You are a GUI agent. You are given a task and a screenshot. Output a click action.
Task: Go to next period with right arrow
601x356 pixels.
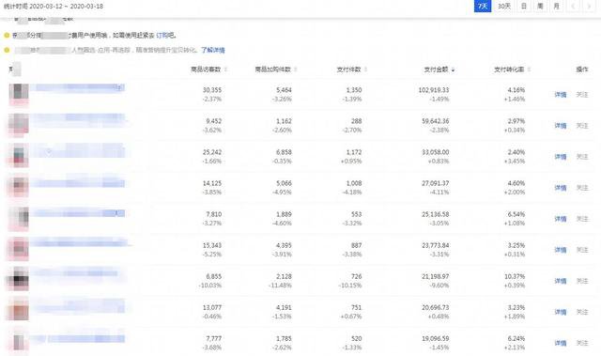[x=589, y=7]
